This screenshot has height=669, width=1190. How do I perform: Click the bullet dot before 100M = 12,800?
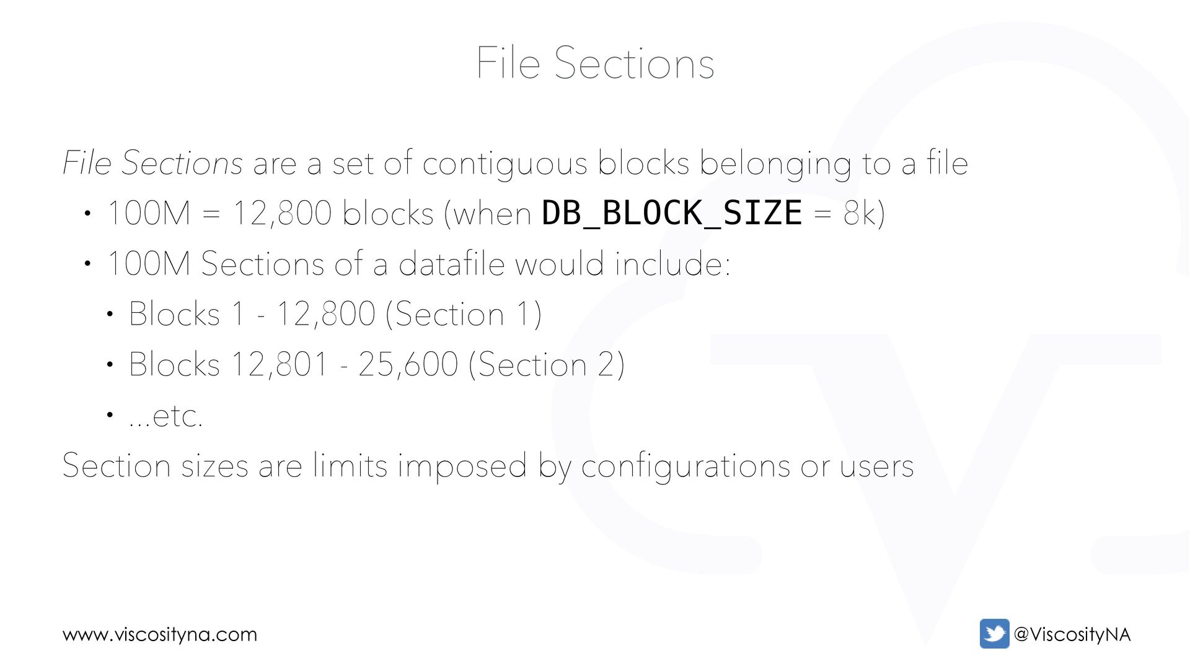pyautogui.click(x=87, y=214)
